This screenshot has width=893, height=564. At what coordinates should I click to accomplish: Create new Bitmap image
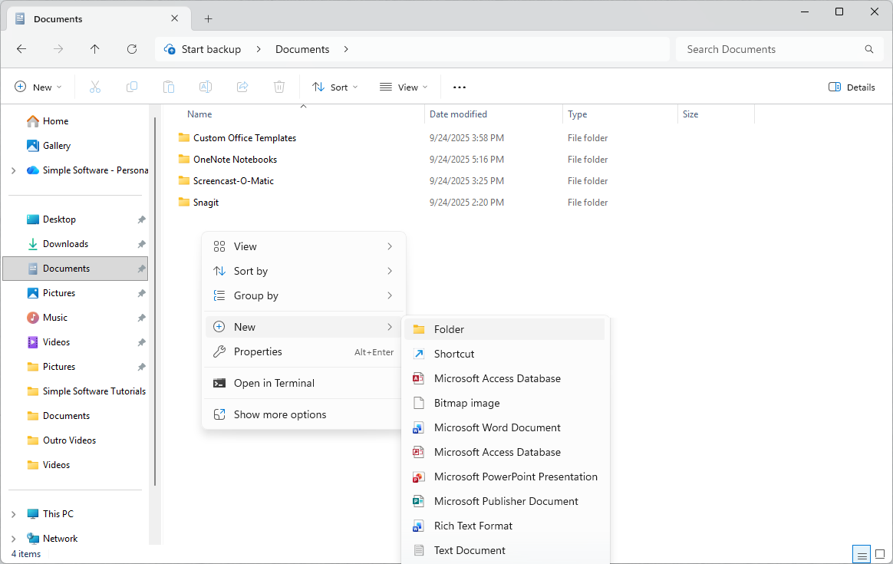(x=505, y=403)
